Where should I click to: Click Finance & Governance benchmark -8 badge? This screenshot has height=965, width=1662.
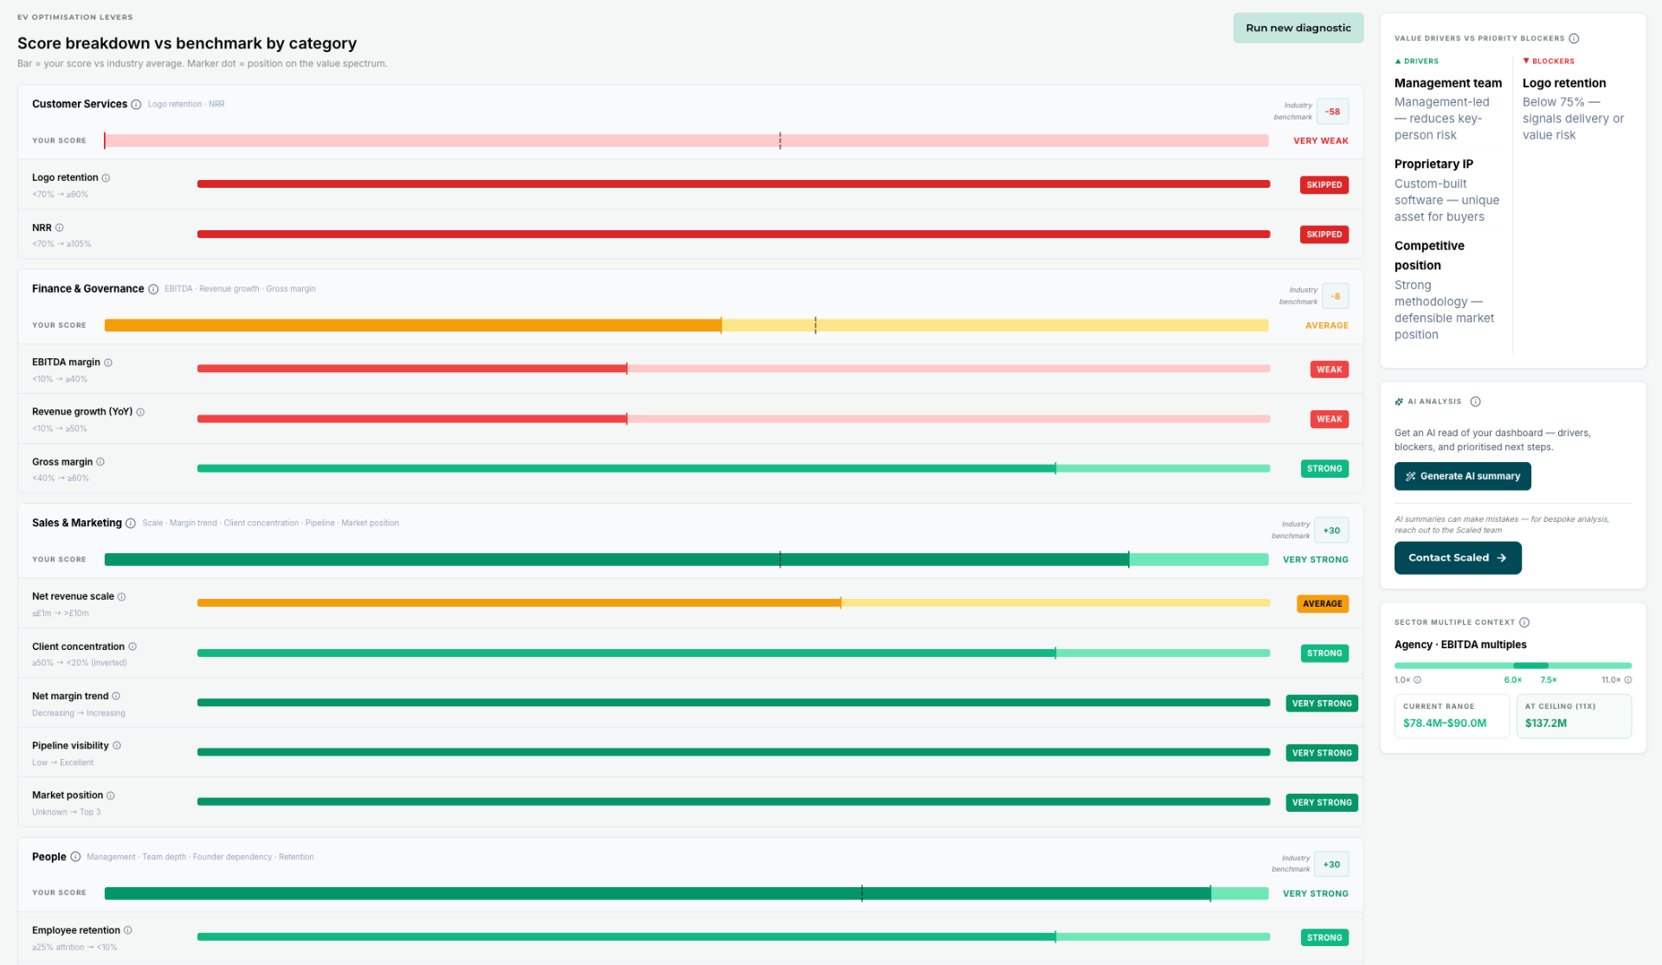click(x=1335, y=296)
